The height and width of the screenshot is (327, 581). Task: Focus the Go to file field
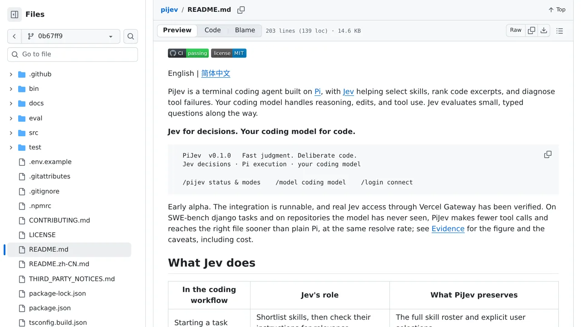click(73, 54)
